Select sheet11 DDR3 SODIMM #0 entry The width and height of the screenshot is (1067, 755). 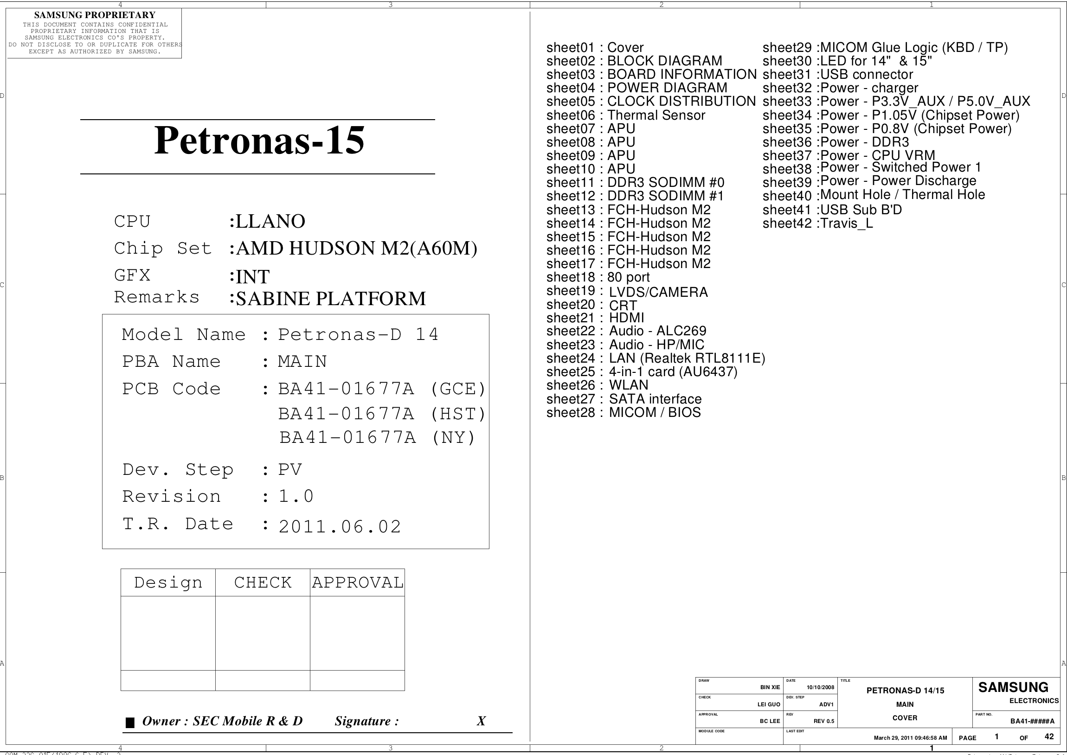click(x=635, y=183)
